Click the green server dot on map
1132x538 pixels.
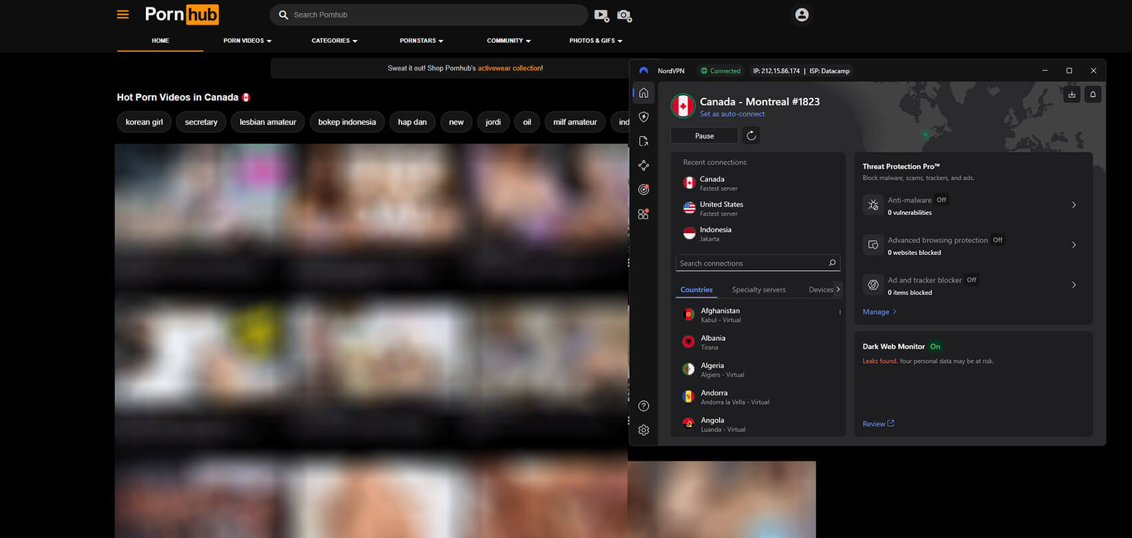pos(925,134)
